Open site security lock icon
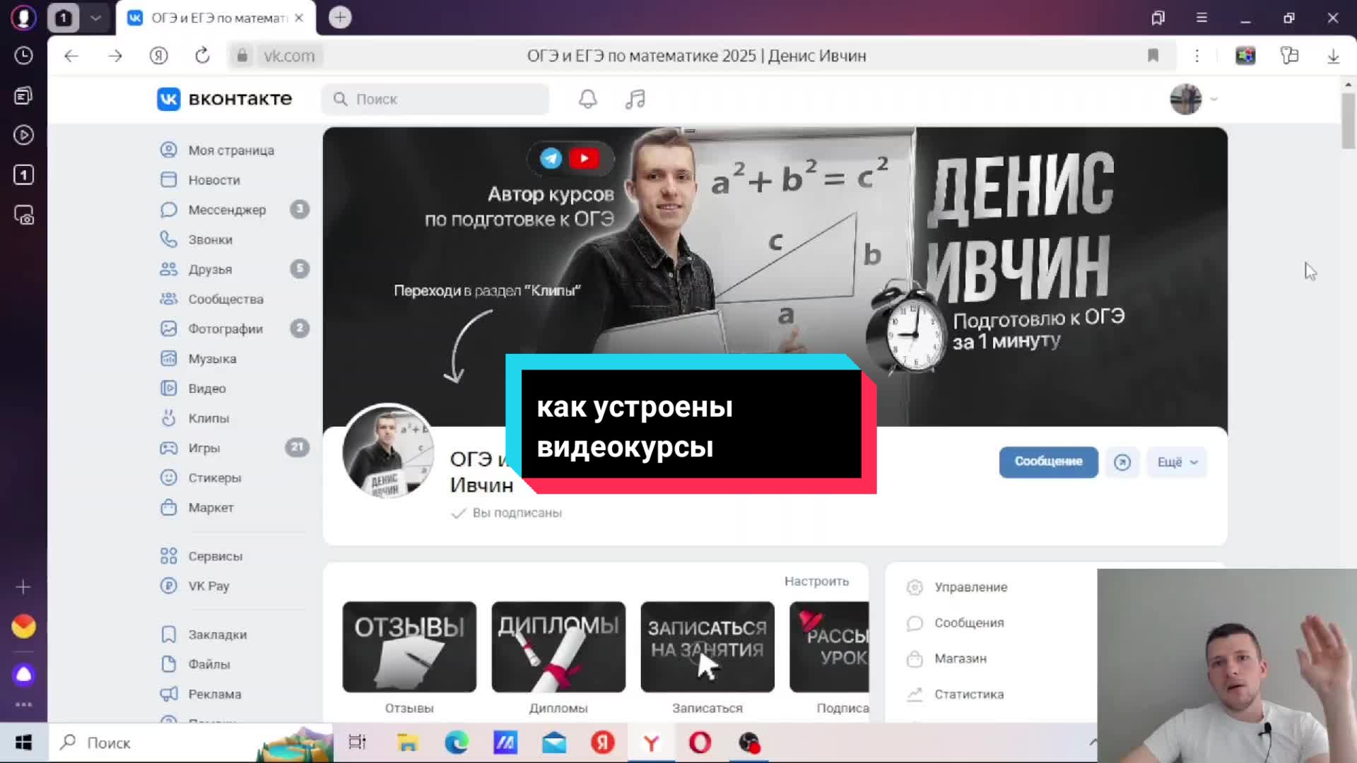Image resolution: width=1357 pixels, height=763 pixels. click(x=242, y=56)
